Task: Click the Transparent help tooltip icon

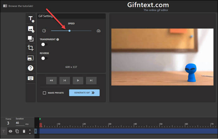Action: 58,39
